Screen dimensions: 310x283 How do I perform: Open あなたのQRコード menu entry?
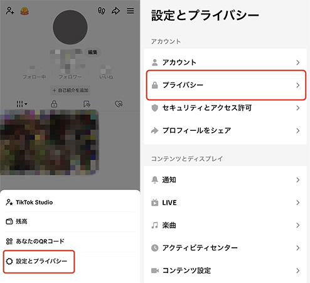pyautogui.click(x=70, y=241)
